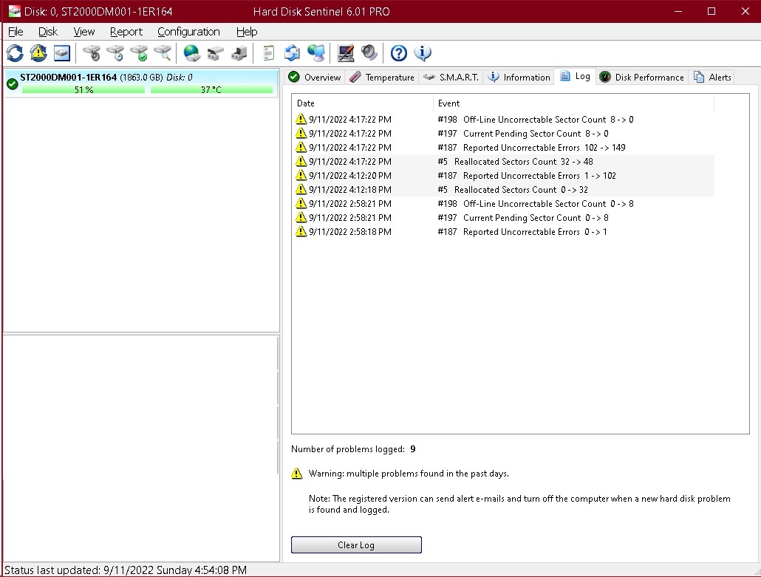761x577 pixels.
Task: Click the speaker sound icon in toolbar
Action: [x=369, y=53]
